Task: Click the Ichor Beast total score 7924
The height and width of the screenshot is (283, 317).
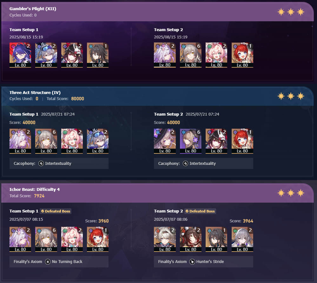Action: coord(39,196)
